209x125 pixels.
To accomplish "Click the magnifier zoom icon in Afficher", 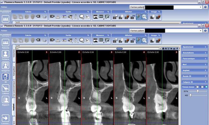I will 144,40.
